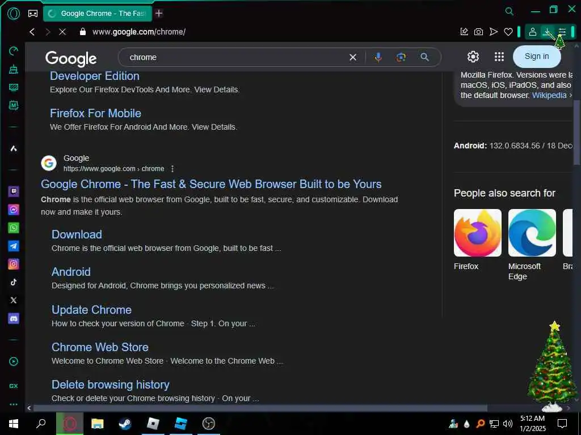Go back to previous page
The height and width of the screenshot is (435, 581).
[32, 32]
